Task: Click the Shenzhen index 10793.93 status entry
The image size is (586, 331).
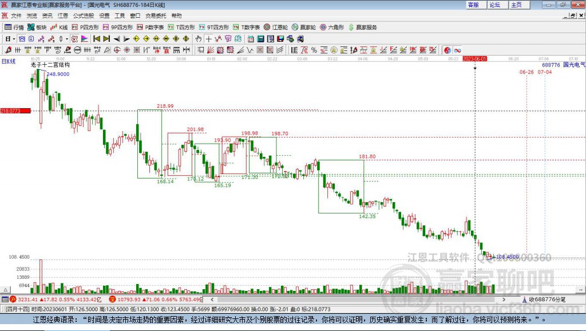Action: pyautogui.click(x=156, y=299)
